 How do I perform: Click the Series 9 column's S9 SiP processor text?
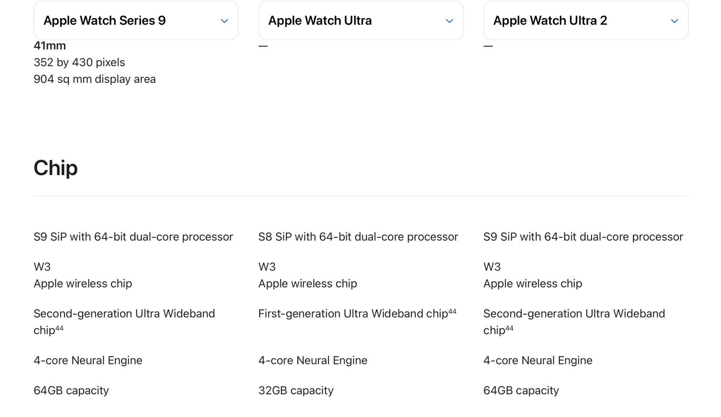click(x=133, y=237)
